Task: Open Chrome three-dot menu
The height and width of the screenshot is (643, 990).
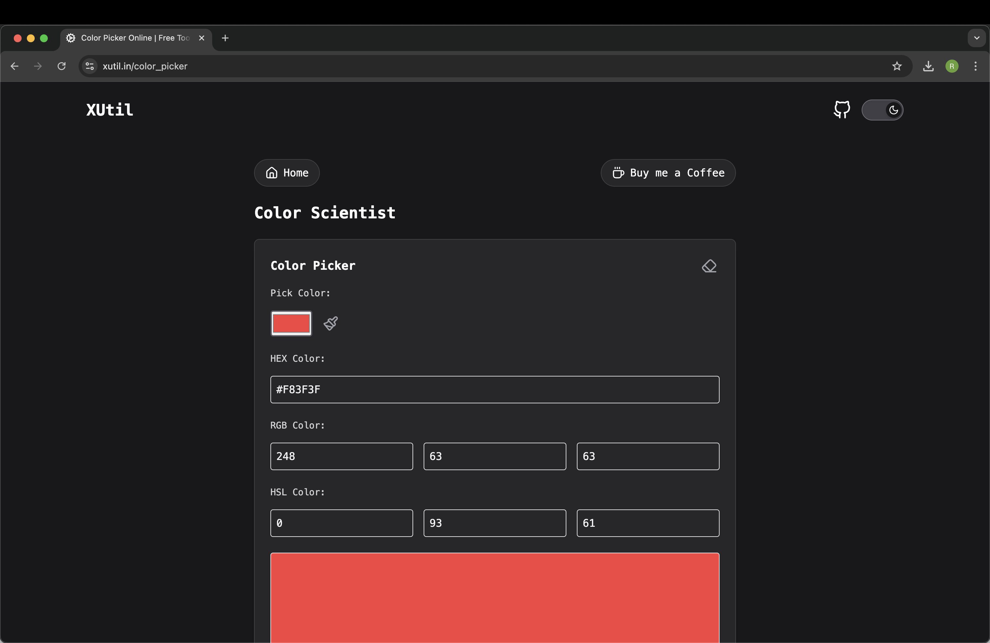Action: (x=976, y=66)
